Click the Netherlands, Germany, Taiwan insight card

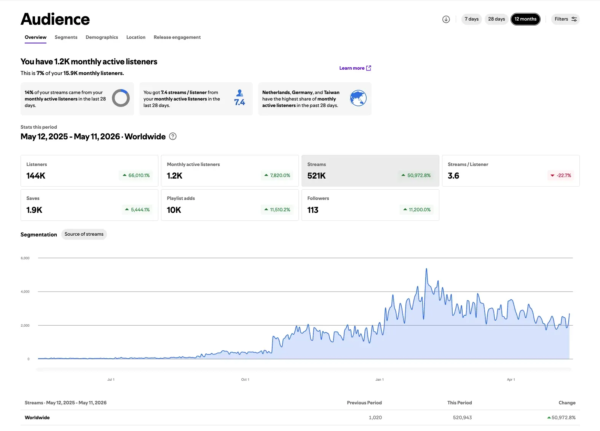(x=315, y=99)
